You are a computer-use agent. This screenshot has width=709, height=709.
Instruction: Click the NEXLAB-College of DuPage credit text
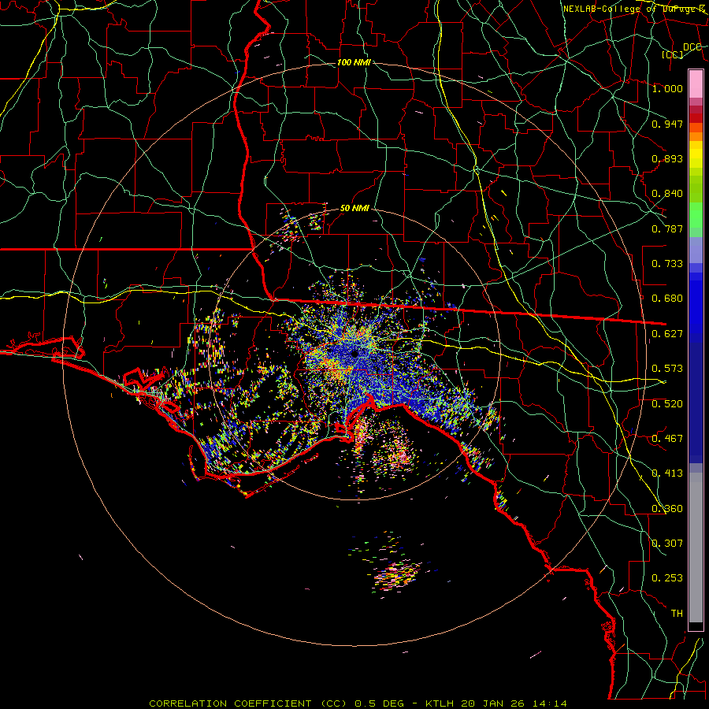pos(634,9)
